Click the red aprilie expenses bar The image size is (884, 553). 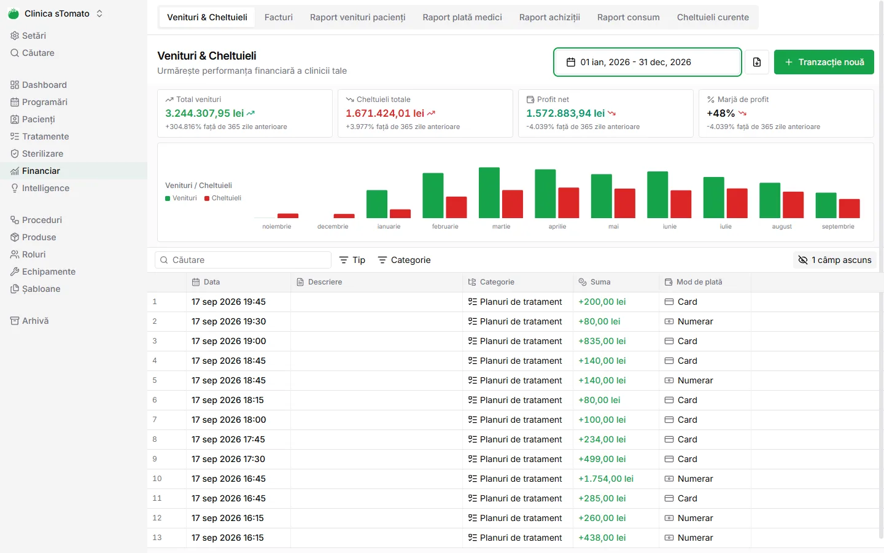coord(568,203)
